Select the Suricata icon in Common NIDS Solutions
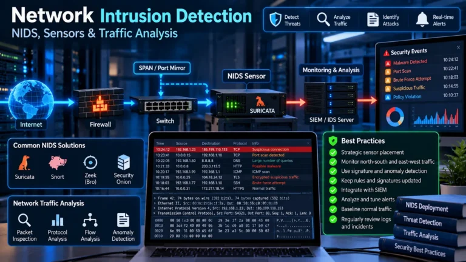Image resolution: width=466 pixels, height=262 pixels. [x=24, y=163]
